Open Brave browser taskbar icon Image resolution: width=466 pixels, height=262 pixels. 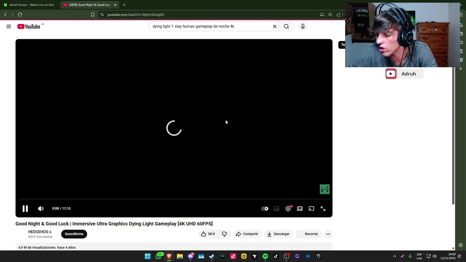click(x=169, y=256)
